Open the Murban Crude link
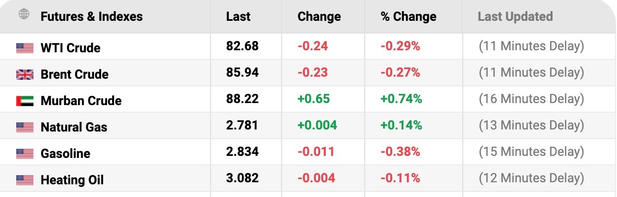Viewport: 617px width, 197px height. (81, 101)
